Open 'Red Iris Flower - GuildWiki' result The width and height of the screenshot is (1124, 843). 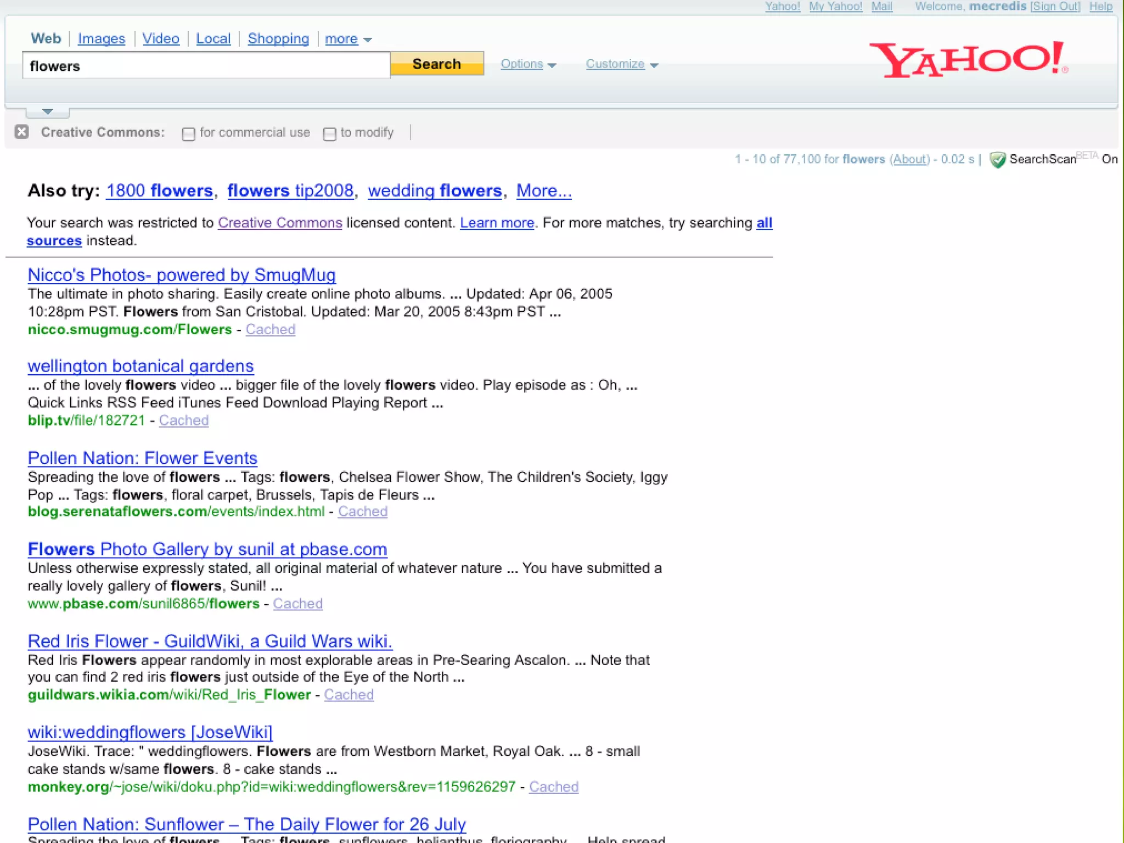tap(210, 641)
